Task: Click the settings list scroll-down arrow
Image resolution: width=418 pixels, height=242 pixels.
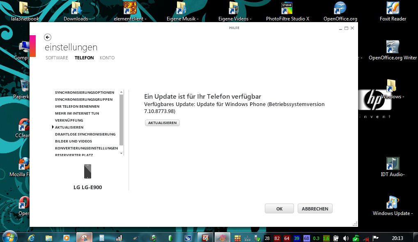Action: (x=121, y=154)
